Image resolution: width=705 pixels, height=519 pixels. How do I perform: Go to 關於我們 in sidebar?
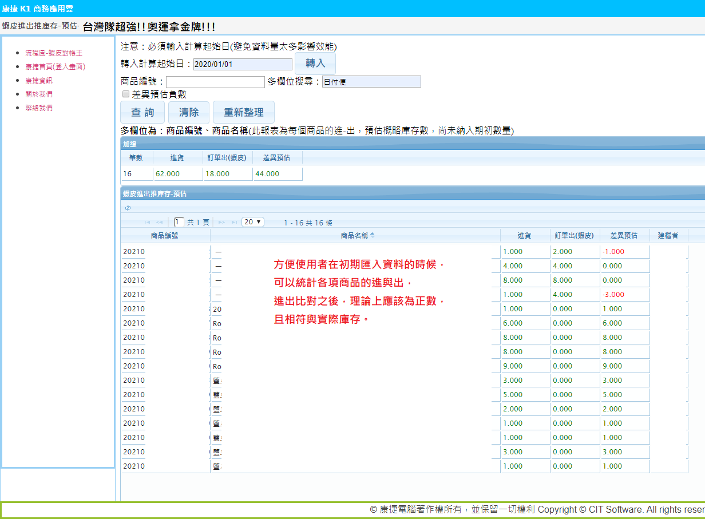pyautogui.click(x=39, y=94)
